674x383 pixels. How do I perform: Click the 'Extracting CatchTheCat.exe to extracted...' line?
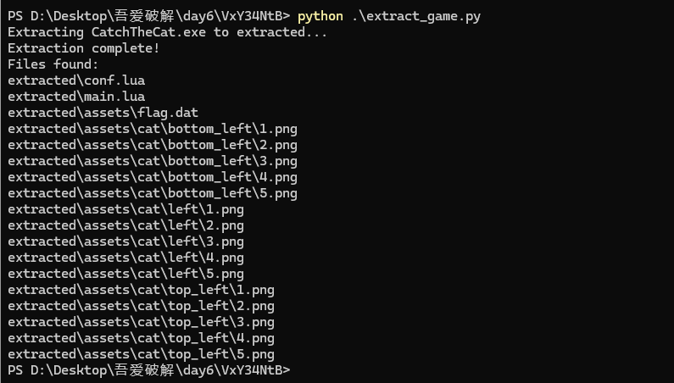pos(168,32)
